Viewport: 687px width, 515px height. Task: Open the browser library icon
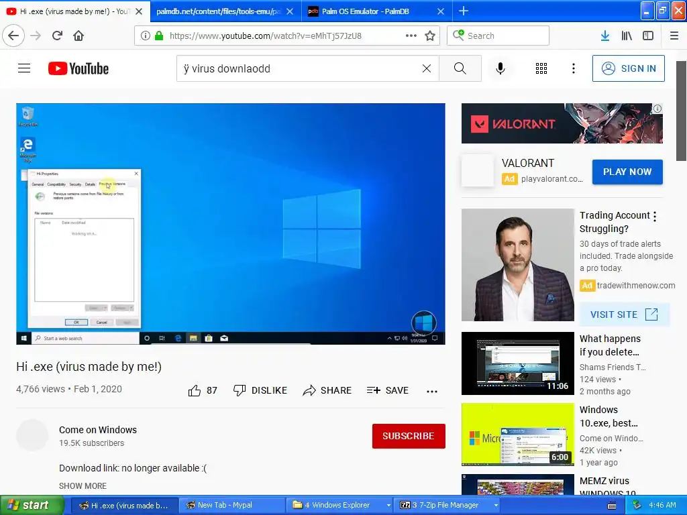(x=627, y=36)
